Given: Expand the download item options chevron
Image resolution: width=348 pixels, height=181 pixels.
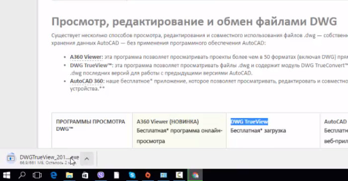Looking at the screenshot, I should pos(87,159).
